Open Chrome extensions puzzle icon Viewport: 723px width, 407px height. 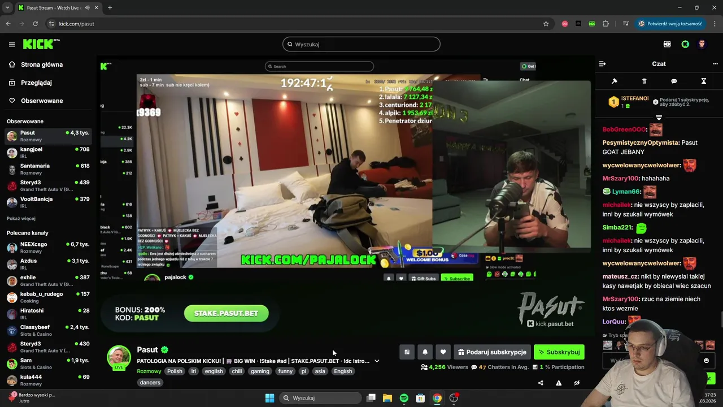tap(606, 24)
